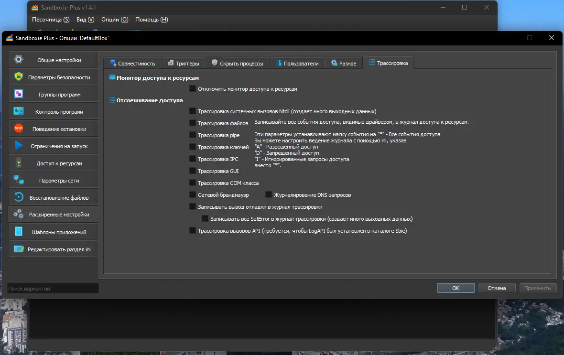Open the Параметры безопасности section
Viewport: 564px width, 355px height.
(54, 77)
